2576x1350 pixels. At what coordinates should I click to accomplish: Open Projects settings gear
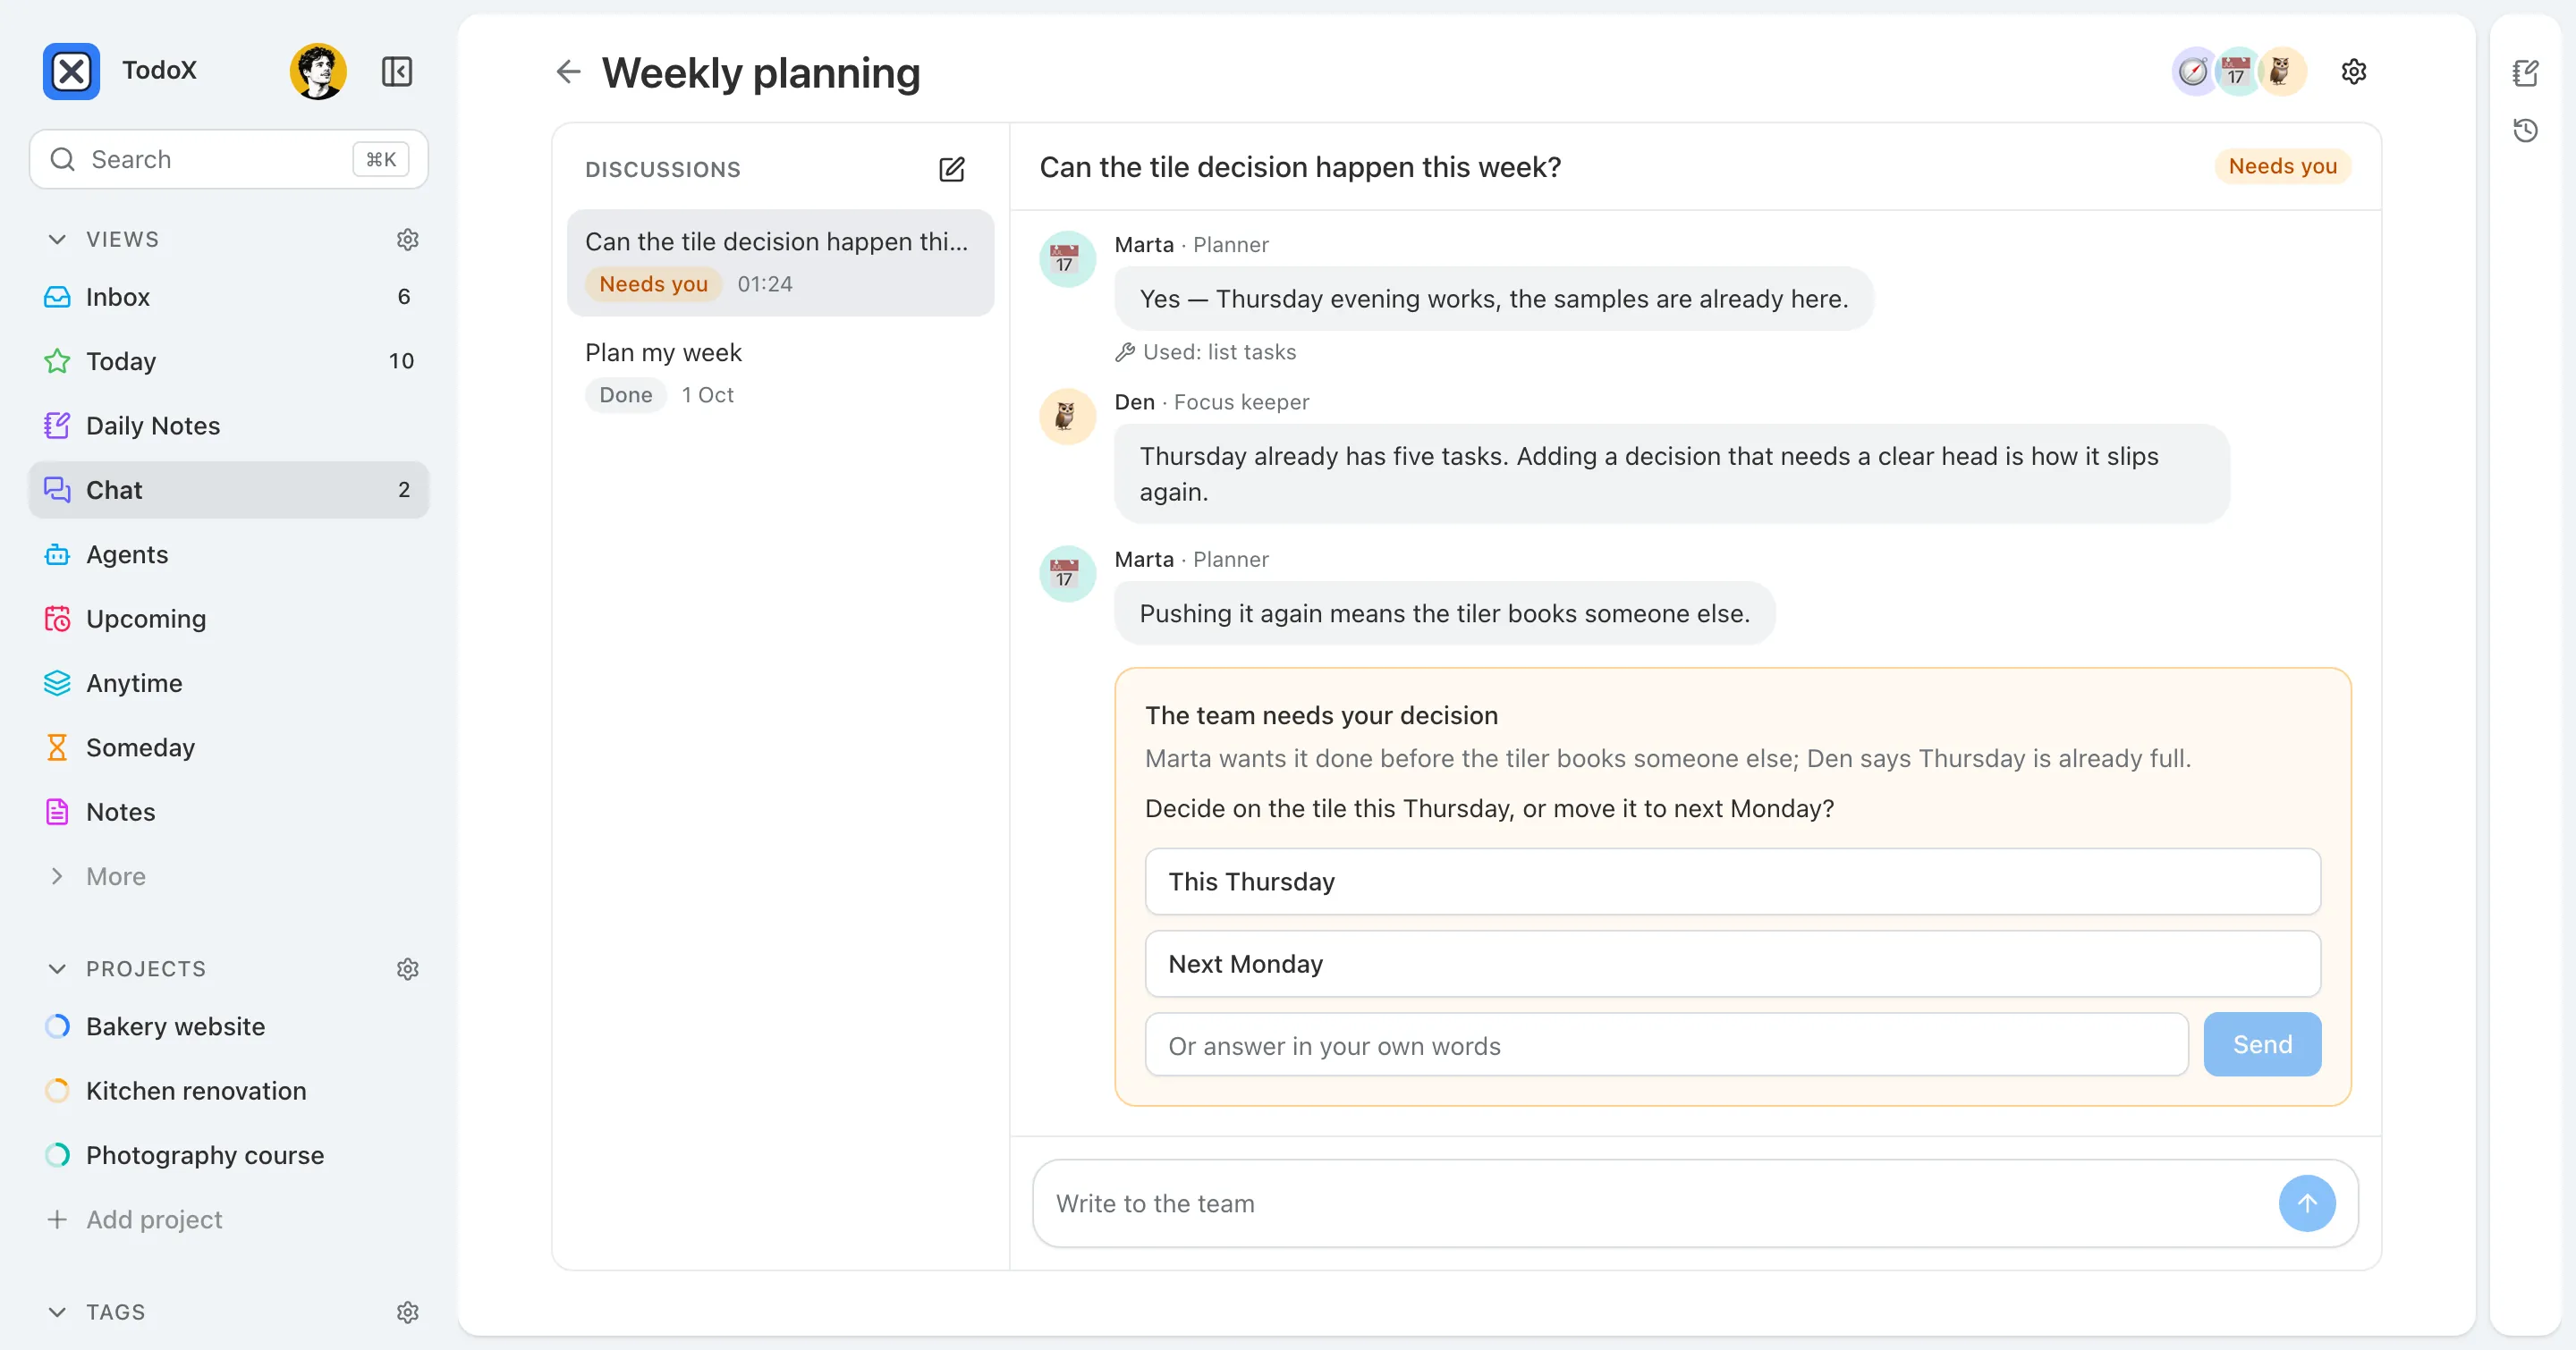click(407, 969)
